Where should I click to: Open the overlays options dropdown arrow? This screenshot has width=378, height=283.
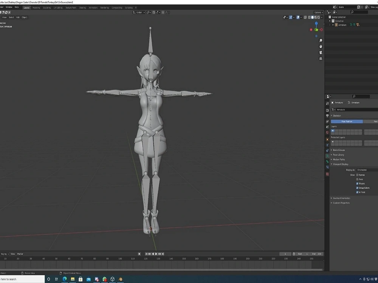point(301,17)
